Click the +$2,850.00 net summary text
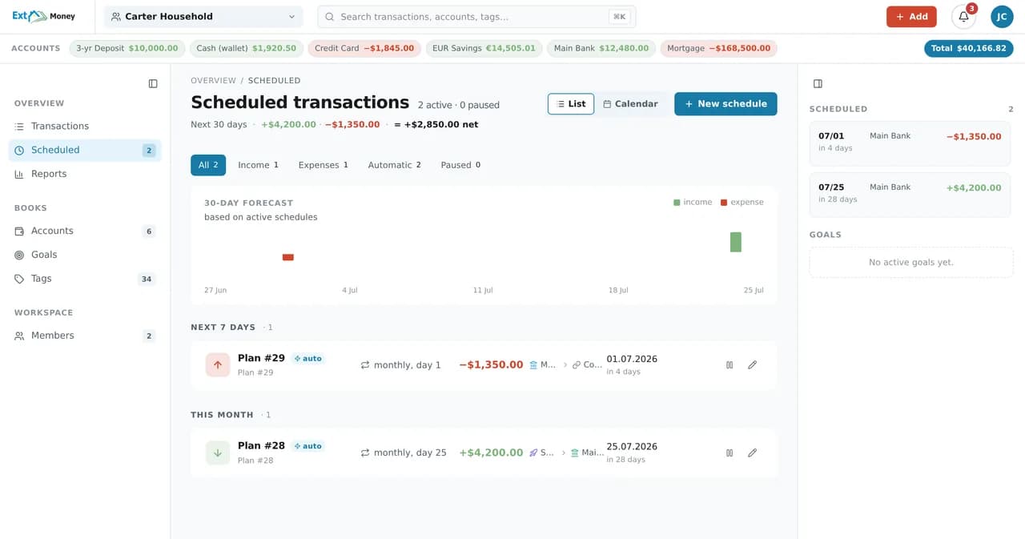Viewport: 1025px width, 539px height. point(436,125)
